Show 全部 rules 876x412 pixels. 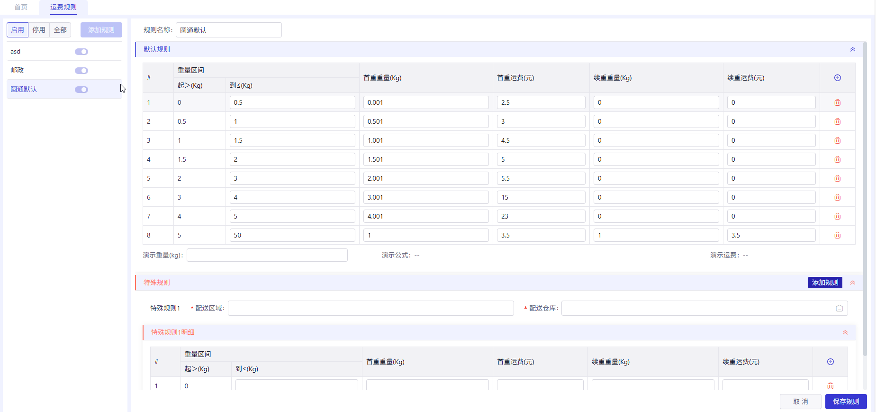(60, 30)
